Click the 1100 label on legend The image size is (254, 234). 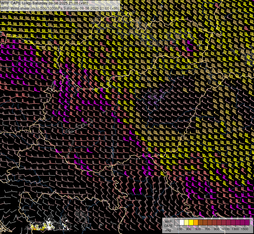226,229
